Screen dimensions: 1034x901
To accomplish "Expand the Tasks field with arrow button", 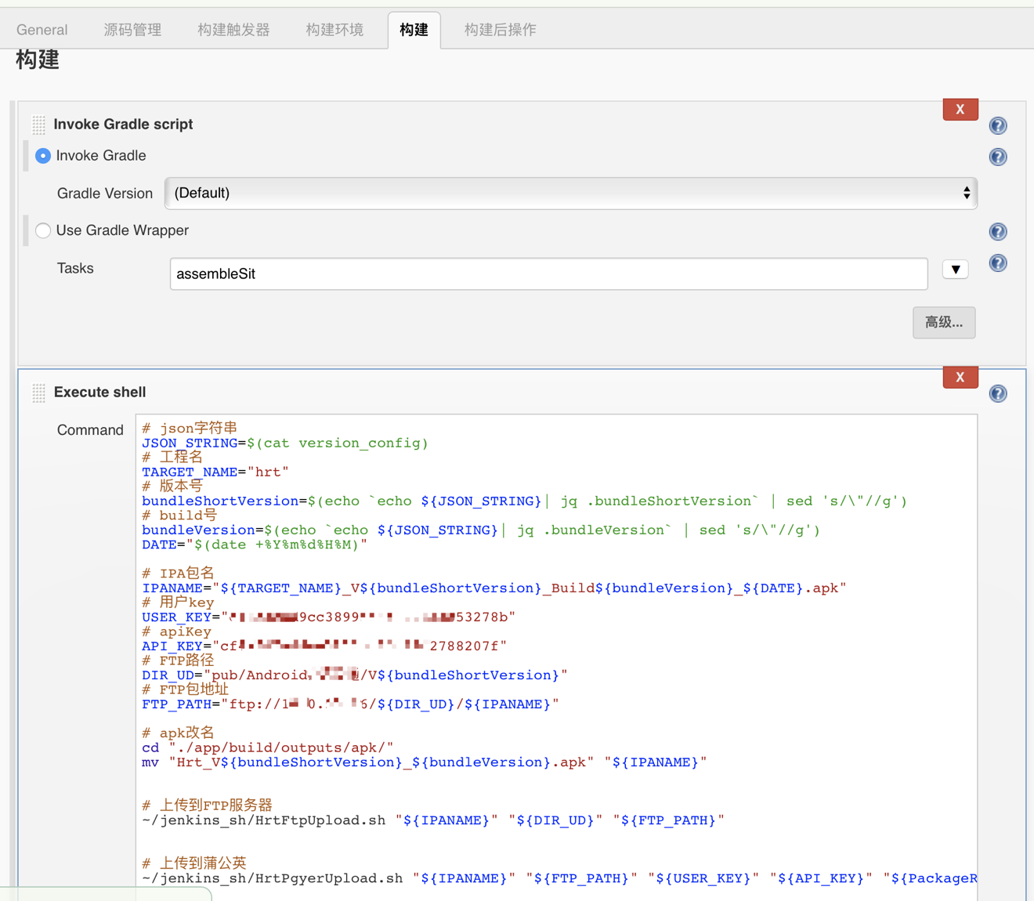I will point(956,270).
